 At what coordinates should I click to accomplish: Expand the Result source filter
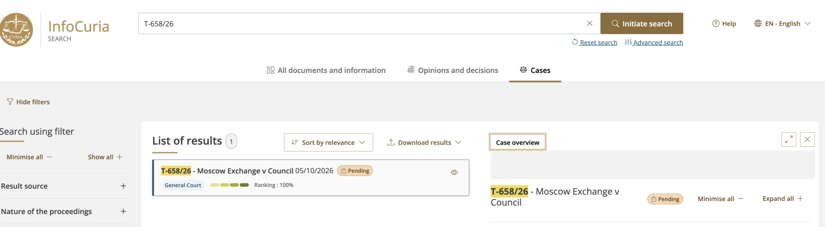coord(64,186)
